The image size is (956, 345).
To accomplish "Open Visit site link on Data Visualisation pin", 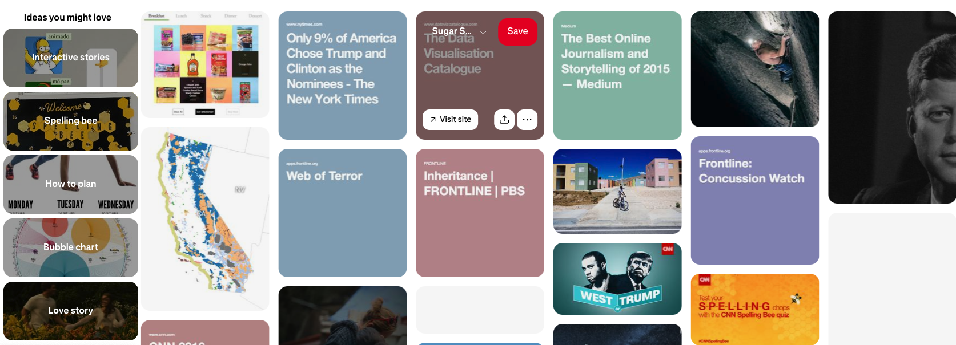I will pos(450,120).
